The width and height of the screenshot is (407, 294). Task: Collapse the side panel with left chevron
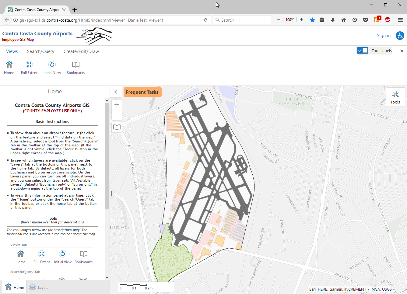point(116,92)
